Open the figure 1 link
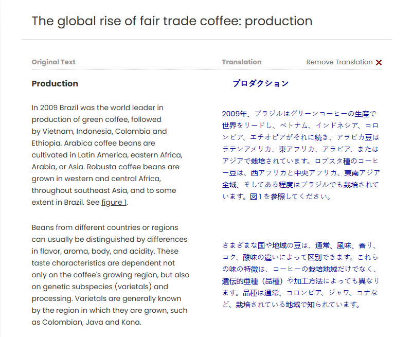 114,202
